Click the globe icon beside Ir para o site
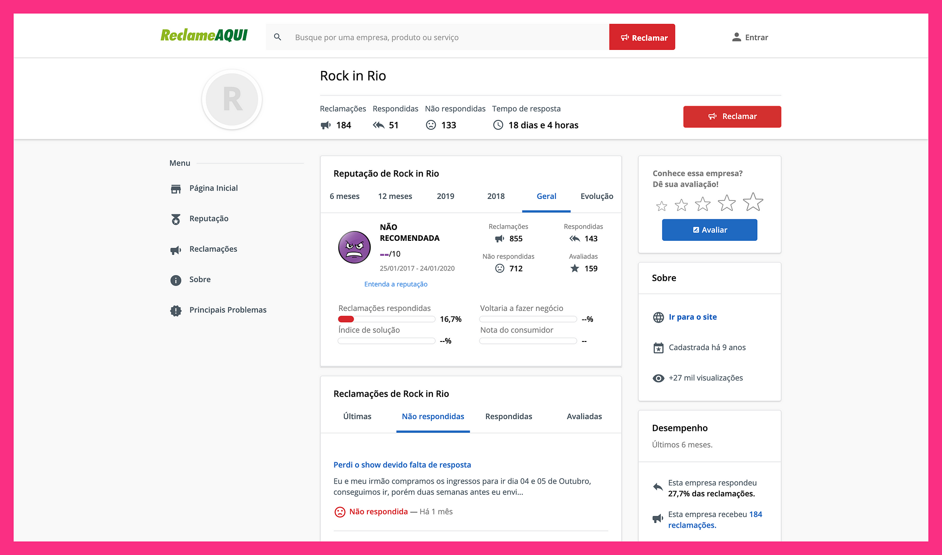Viewport: 942px width, 555px height. pyautogui.click(x=658, y=317)
